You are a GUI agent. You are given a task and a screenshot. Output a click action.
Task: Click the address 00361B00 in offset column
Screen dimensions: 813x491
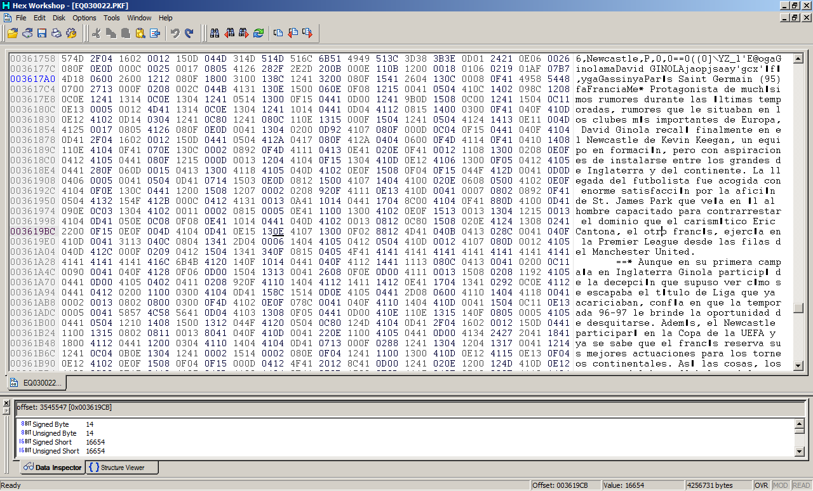click(x=32, y=323)
